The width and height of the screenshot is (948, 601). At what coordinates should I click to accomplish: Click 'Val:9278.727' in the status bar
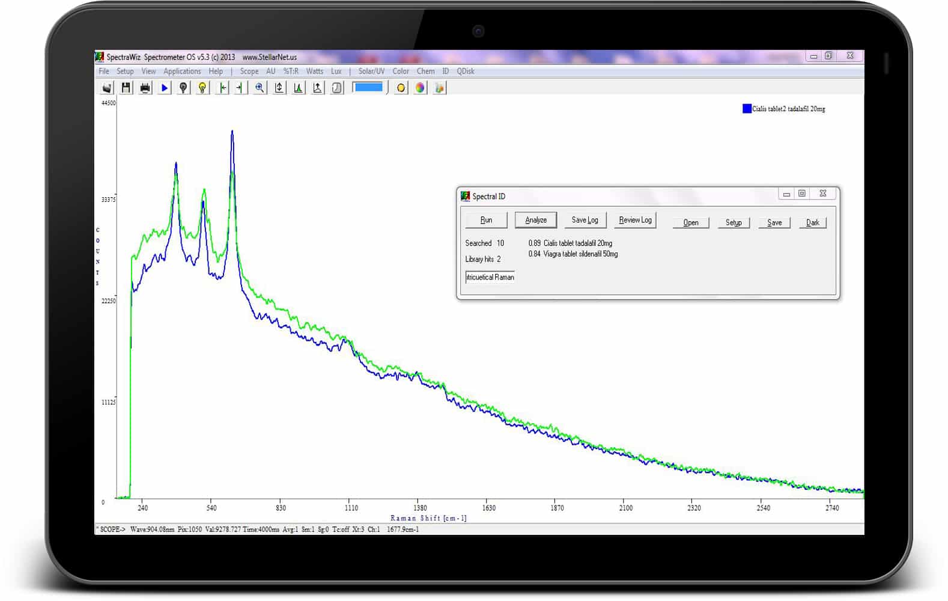pos(222,529)
